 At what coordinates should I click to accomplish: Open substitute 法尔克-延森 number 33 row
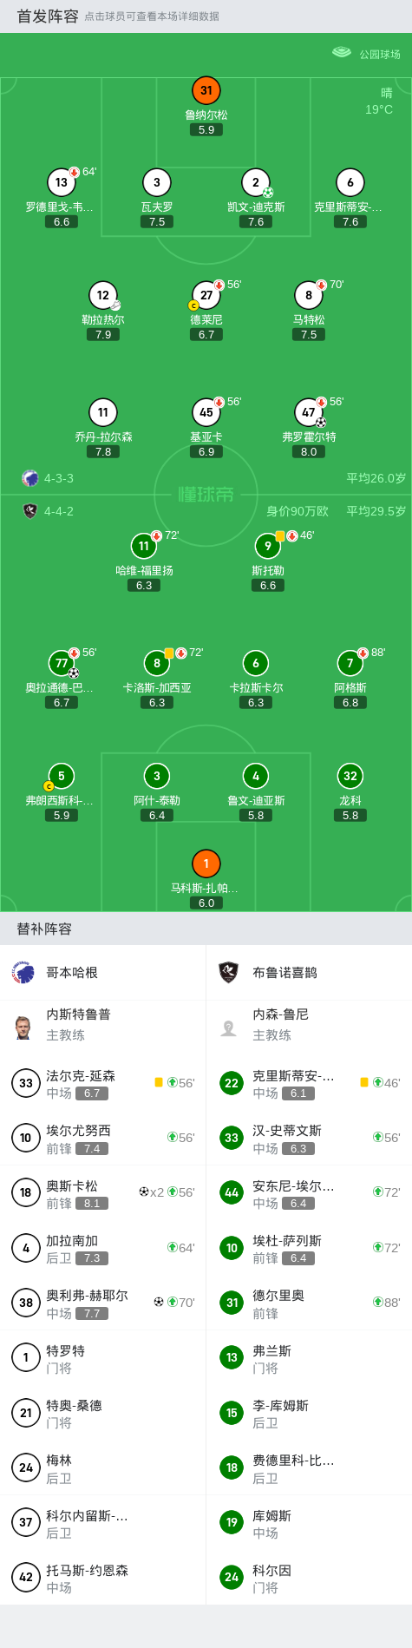103,1082
